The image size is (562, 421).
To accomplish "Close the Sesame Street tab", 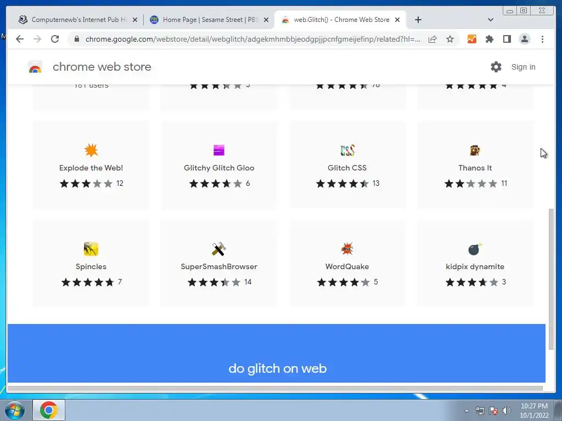I will click(x=266, y=20).
